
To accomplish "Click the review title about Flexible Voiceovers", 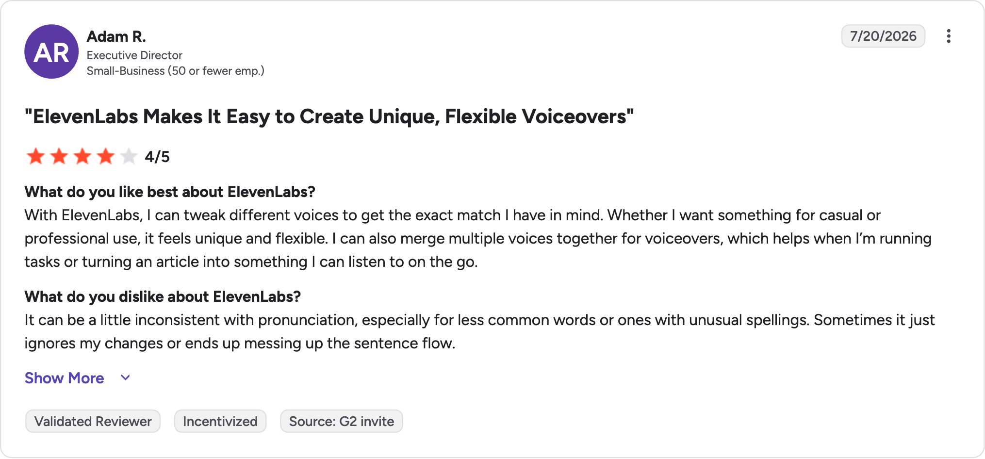I will 329,116.
